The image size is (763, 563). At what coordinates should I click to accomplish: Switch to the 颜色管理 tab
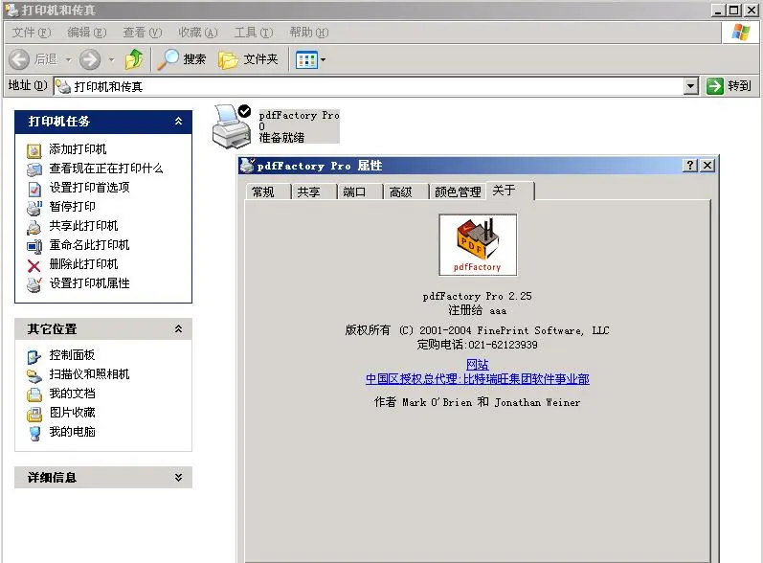pos(458,191)
